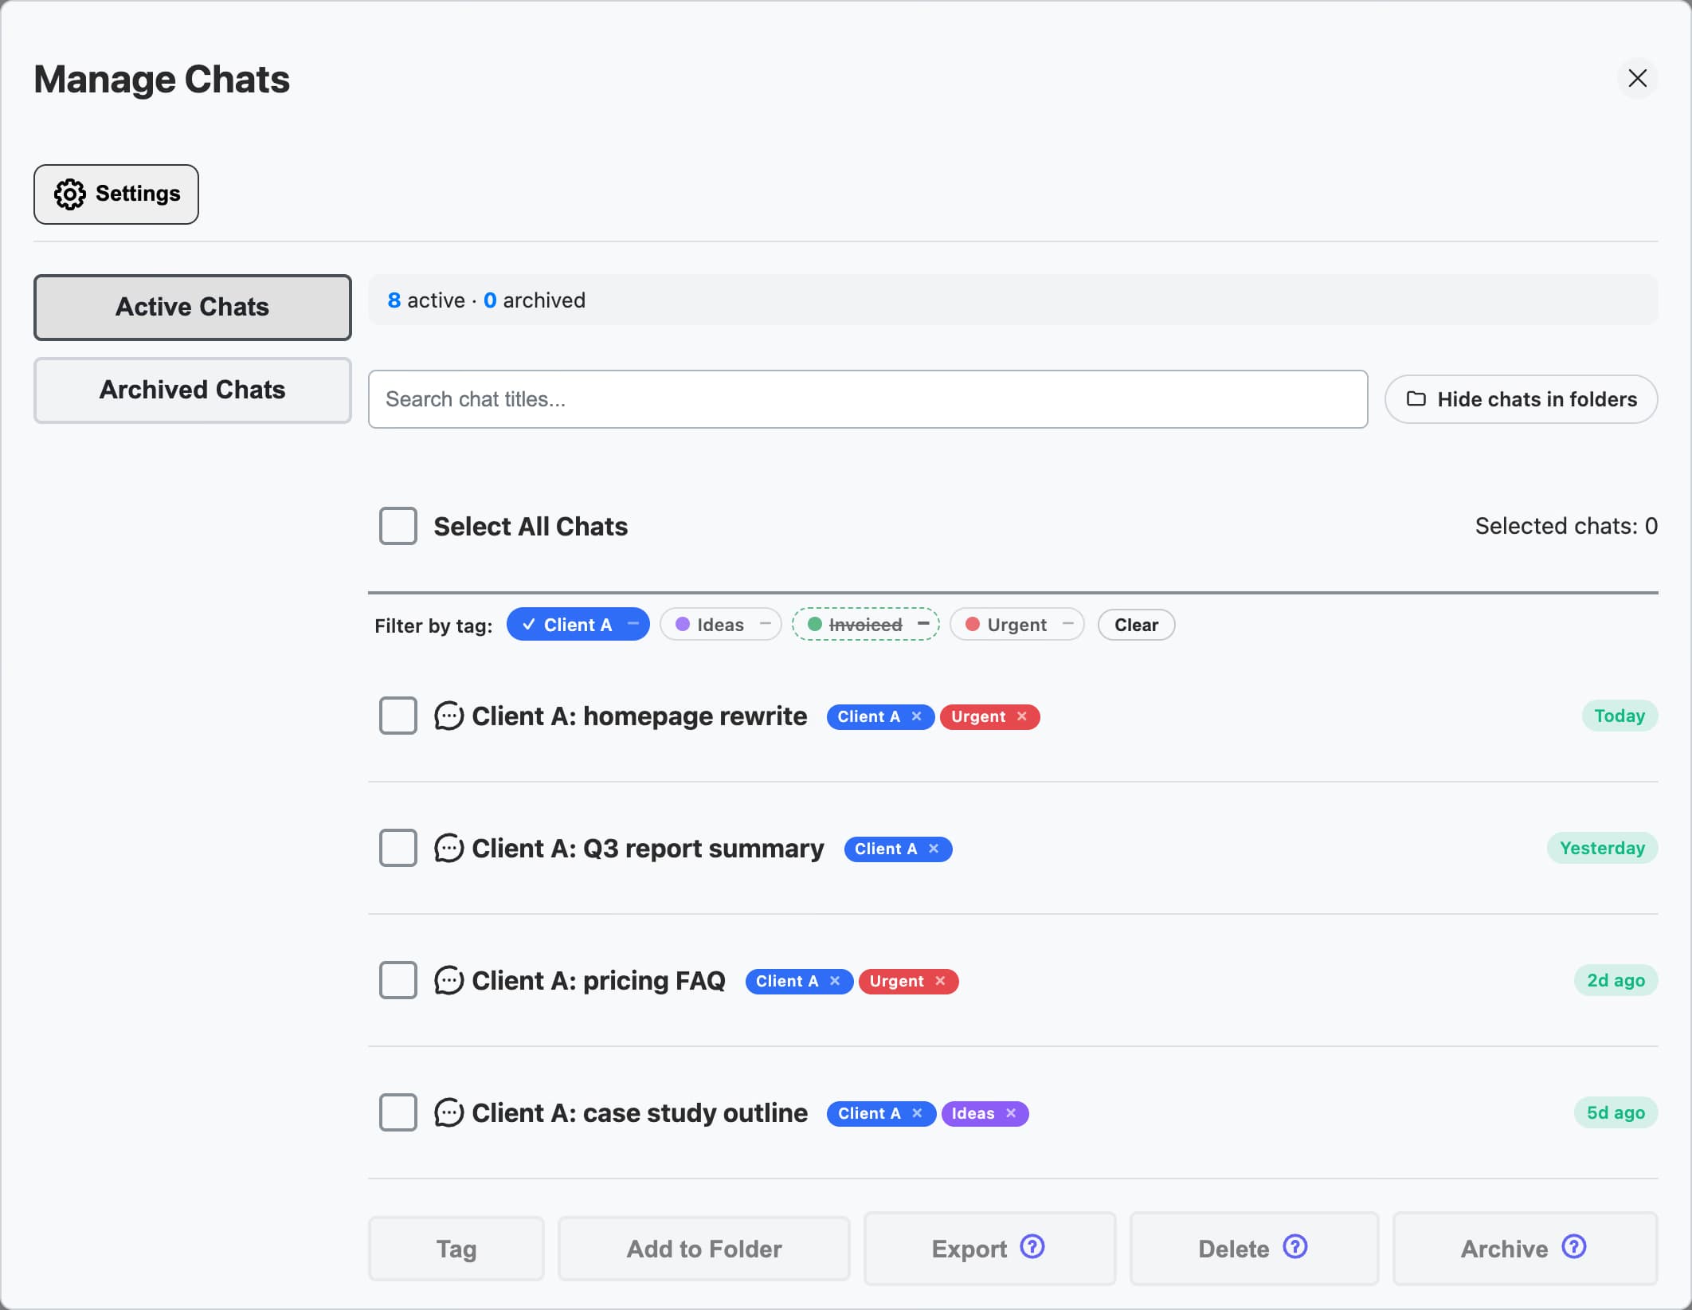Screen dimensions: 1692x1310
Task: Click the 8 active count
Action: [x=426, y=300]
